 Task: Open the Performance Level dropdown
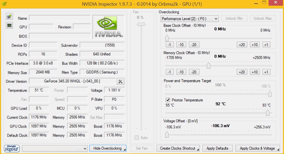coord(190,19)
